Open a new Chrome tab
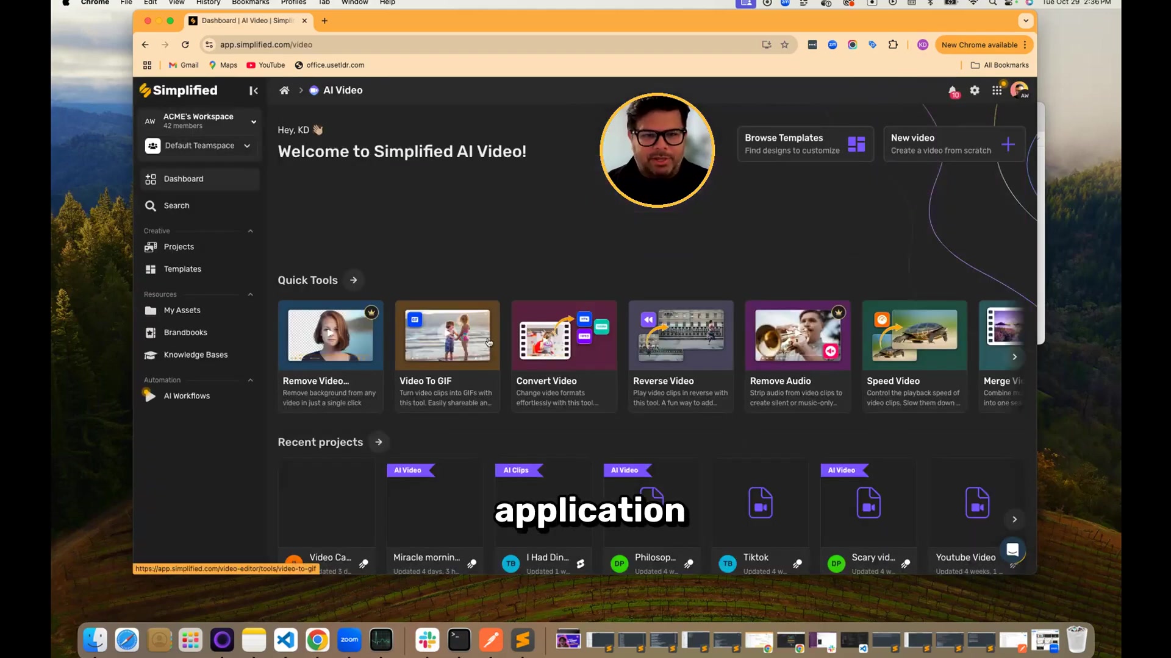This screenshot has height=658, width=1171. click(x=324, y=21)
